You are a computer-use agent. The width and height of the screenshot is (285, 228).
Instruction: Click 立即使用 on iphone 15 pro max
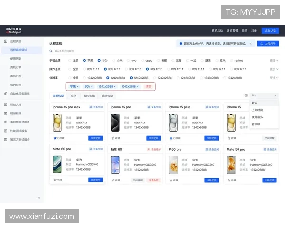tap(95, 138)
